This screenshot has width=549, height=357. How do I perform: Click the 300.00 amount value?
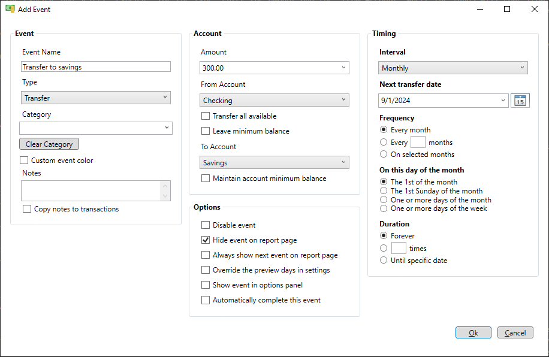click(x=213, y=68)
